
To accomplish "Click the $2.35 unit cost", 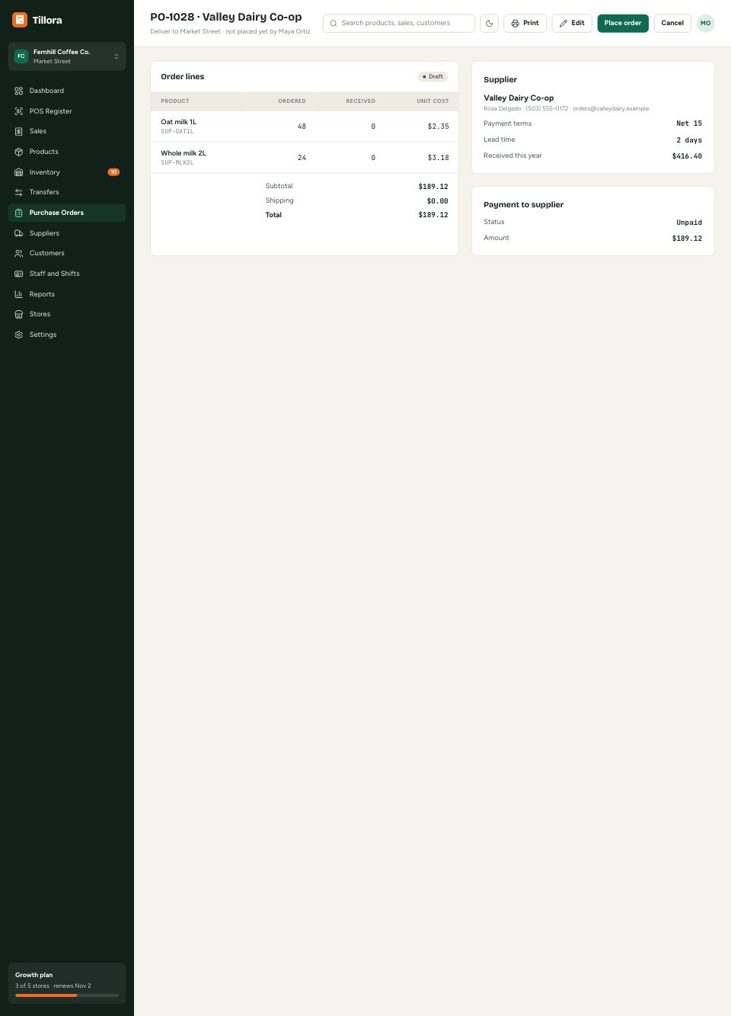I will pos(438,127).
